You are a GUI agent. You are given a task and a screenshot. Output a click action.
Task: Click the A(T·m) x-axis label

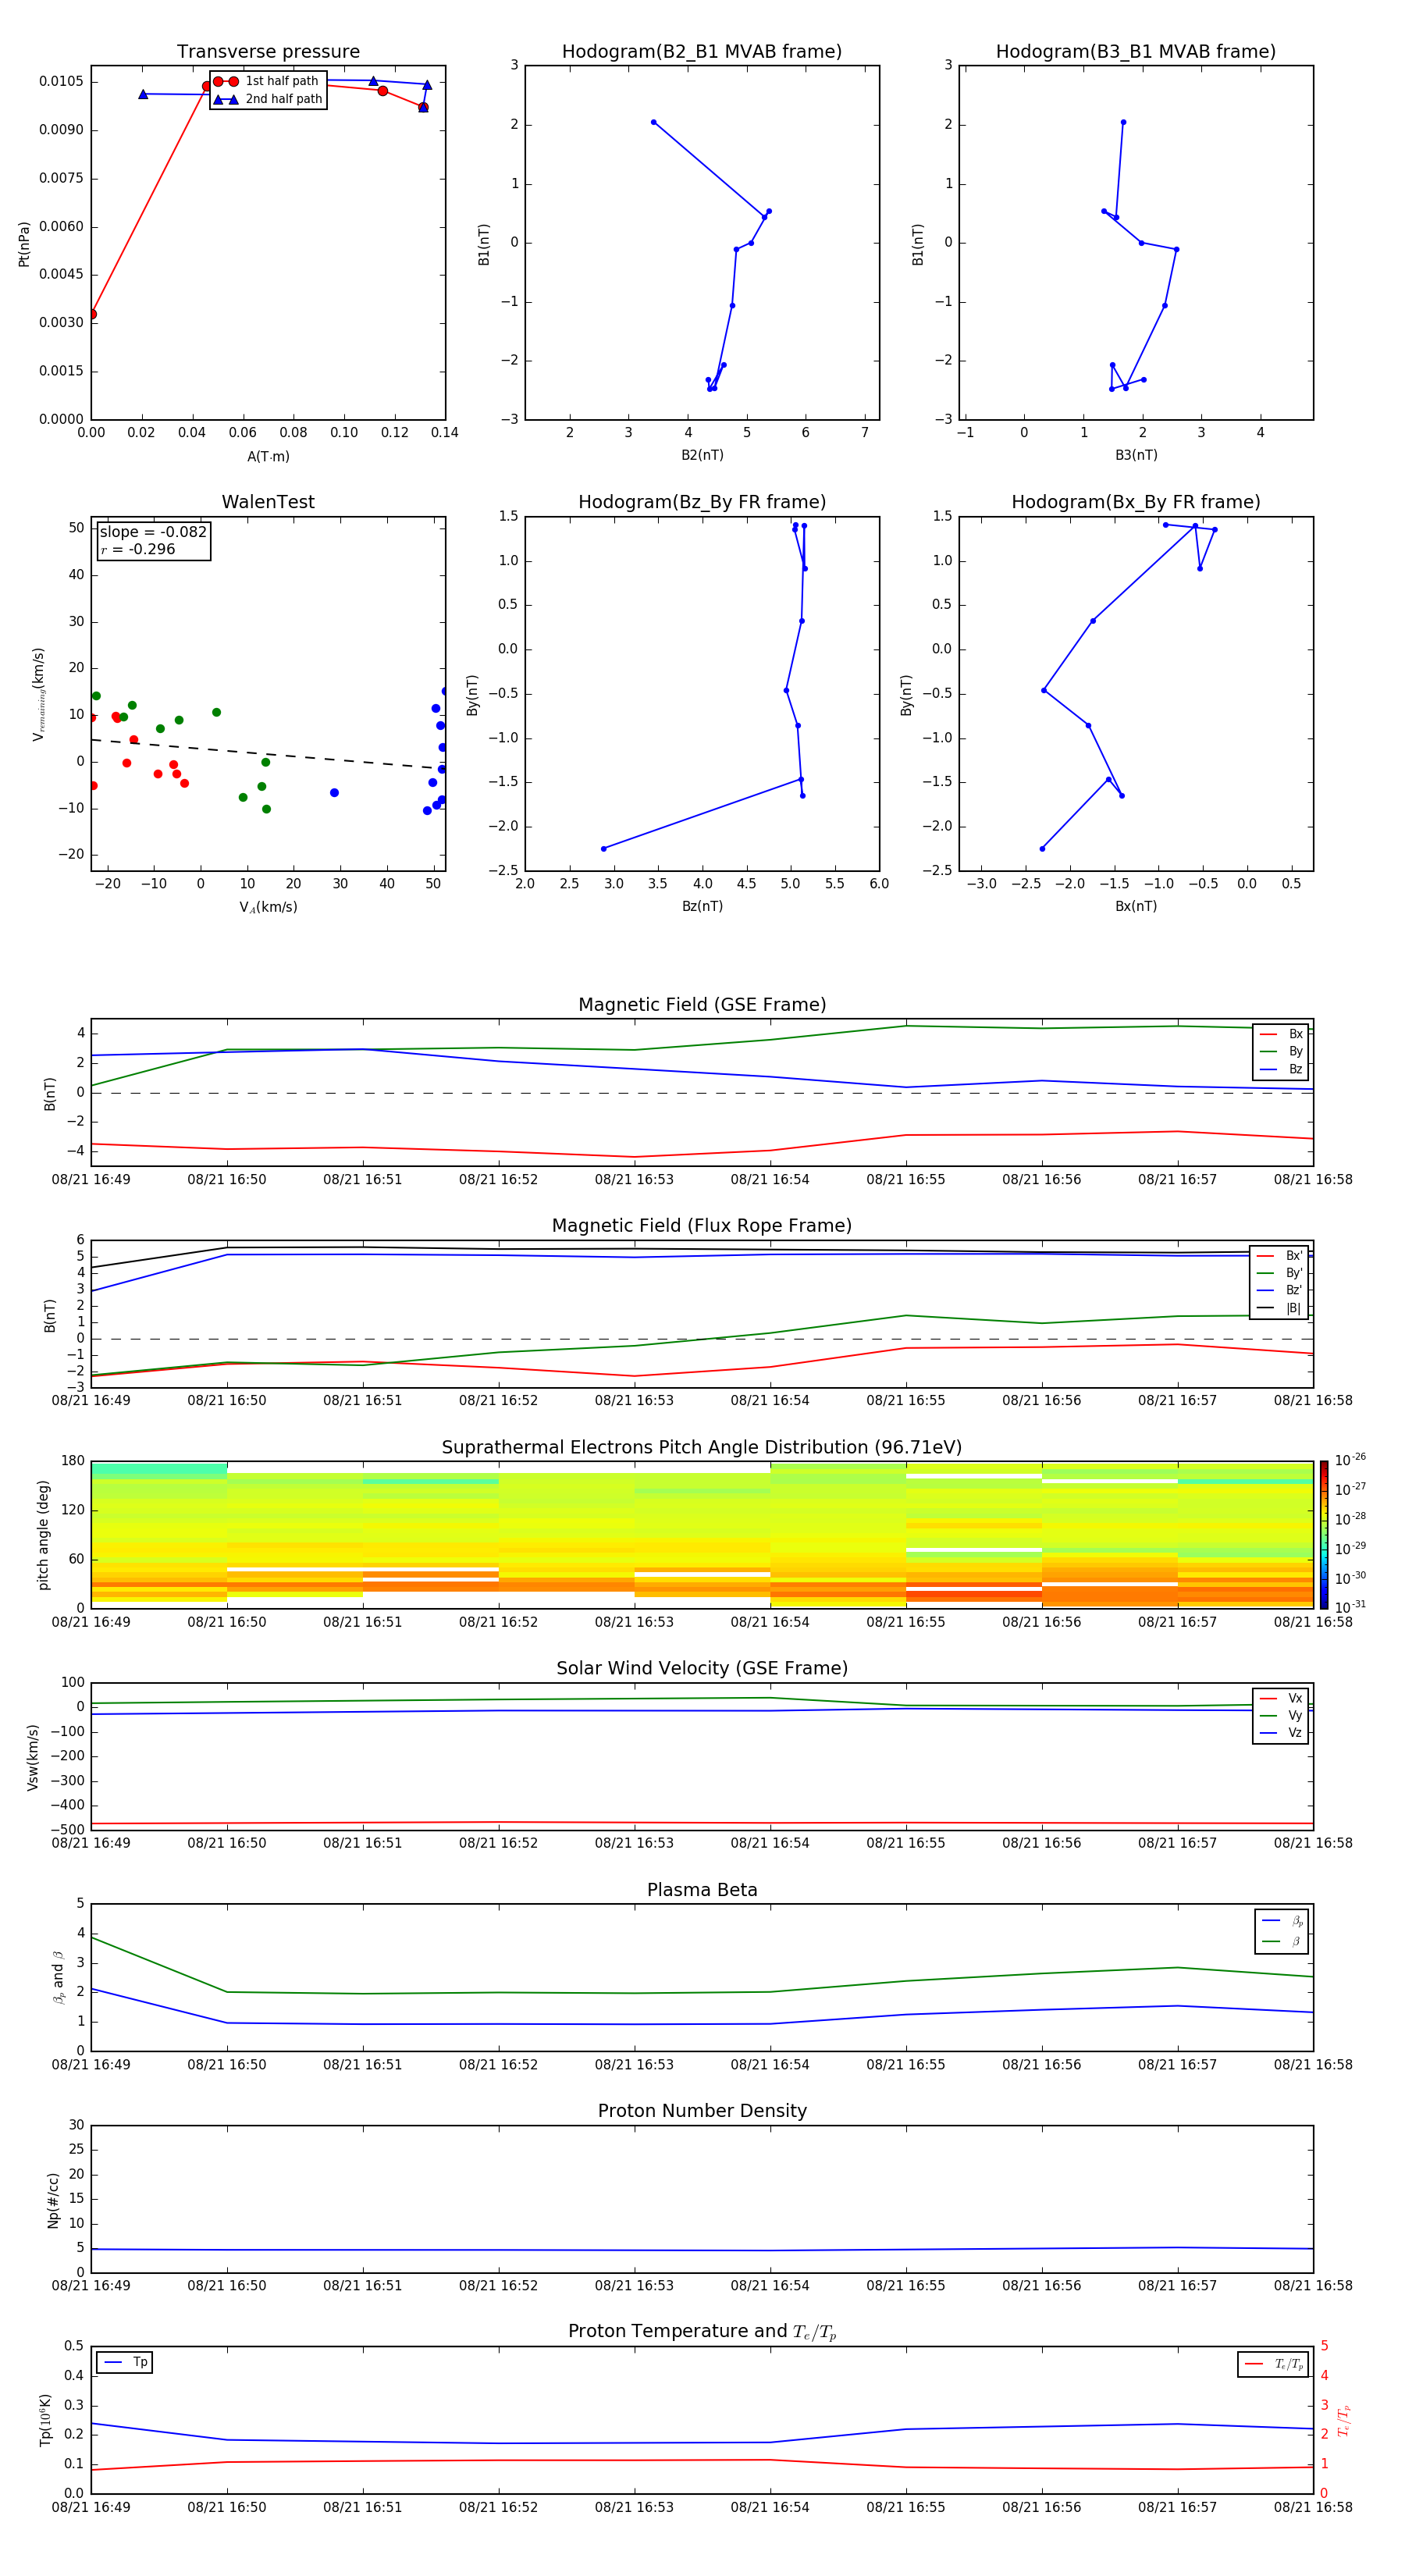pos(268,456)
